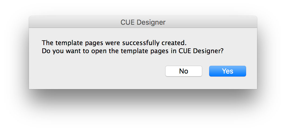Click the title bar right of the title
The width and height of the screenshot is (286, 131).
coord(212,22)
